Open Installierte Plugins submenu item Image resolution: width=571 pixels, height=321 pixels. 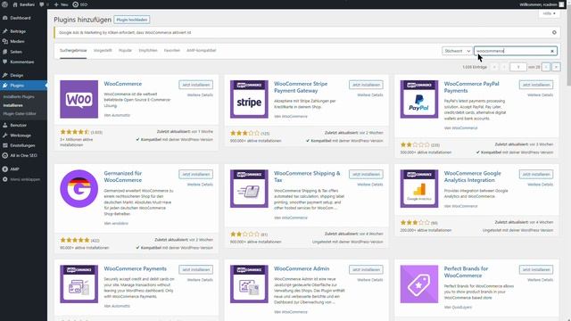pyautogui.click(x=19, y=97)
